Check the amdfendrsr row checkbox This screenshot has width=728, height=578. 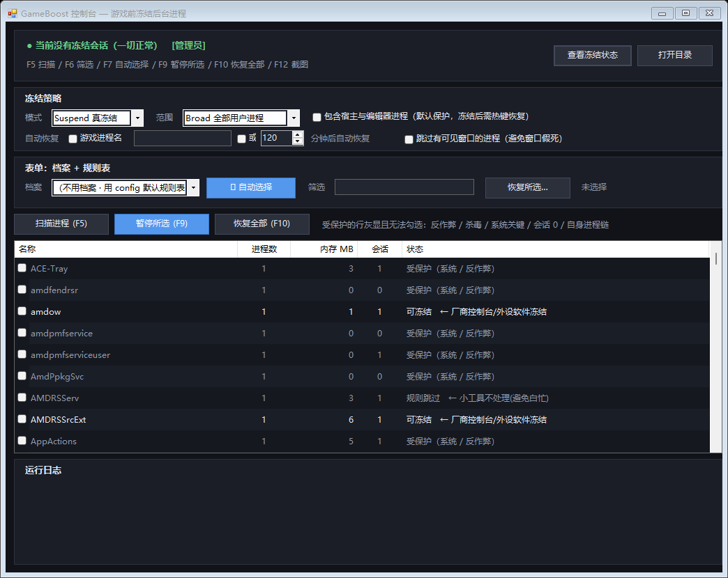[x=22, y=289]
